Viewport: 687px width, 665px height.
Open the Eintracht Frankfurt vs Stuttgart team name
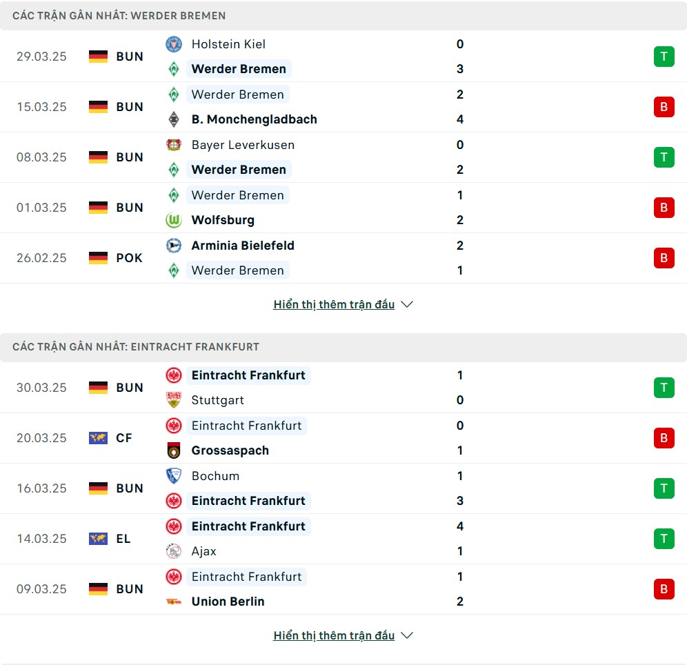pos(248,375)
